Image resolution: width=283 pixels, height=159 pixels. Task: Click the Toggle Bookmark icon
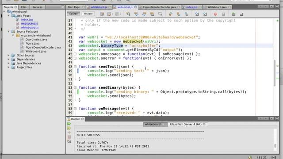point(187,14)
